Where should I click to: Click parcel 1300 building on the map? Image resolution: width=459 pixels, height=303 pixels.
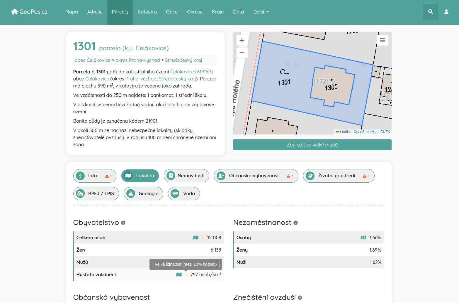point(333,87)
